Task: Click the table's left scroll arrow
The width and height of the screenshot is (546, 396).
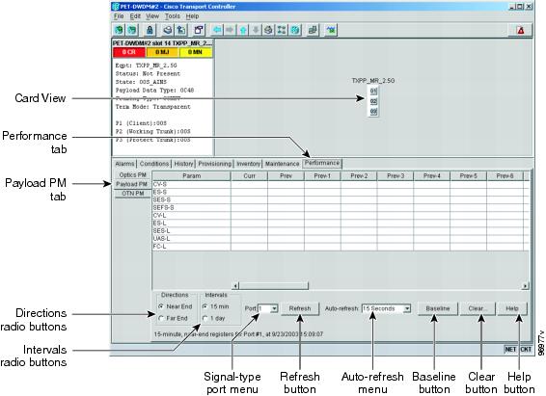Action: point(235,286)
